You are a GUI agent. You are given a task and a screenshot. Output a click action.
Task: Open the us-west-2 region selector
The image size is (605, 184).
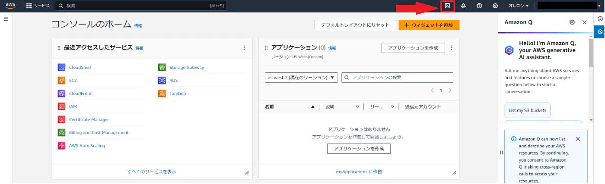(x=301, y=78)
